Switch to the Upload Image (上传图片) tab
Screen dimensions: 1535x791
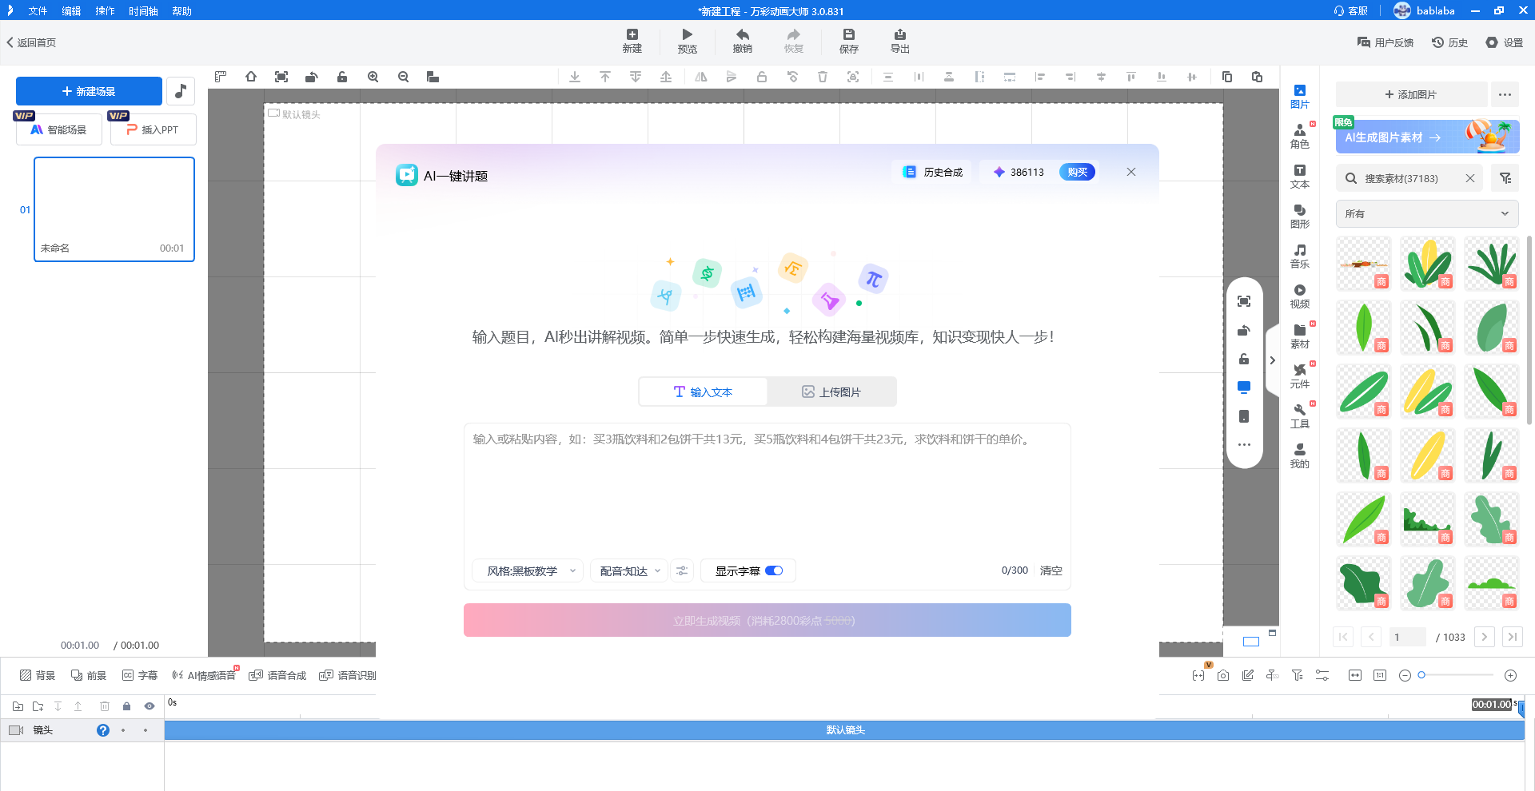click(831, 392)
